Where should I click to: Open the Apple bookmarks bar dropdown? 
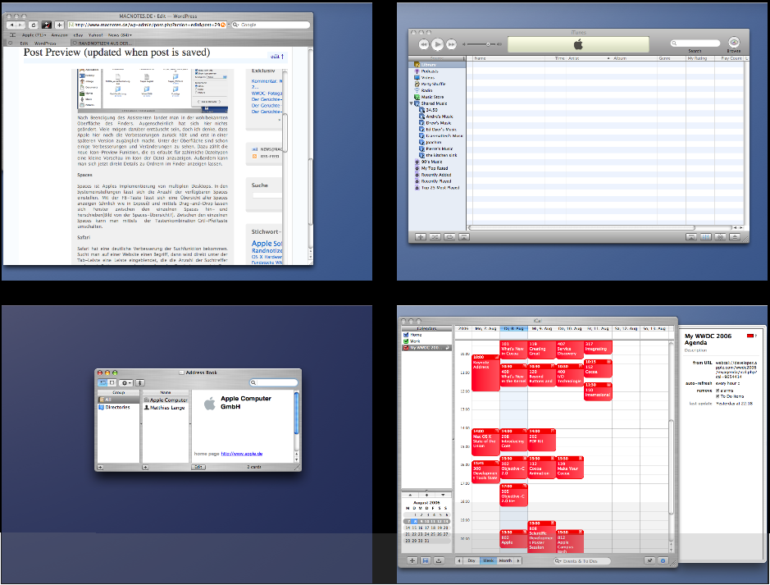tap(34, 35)
